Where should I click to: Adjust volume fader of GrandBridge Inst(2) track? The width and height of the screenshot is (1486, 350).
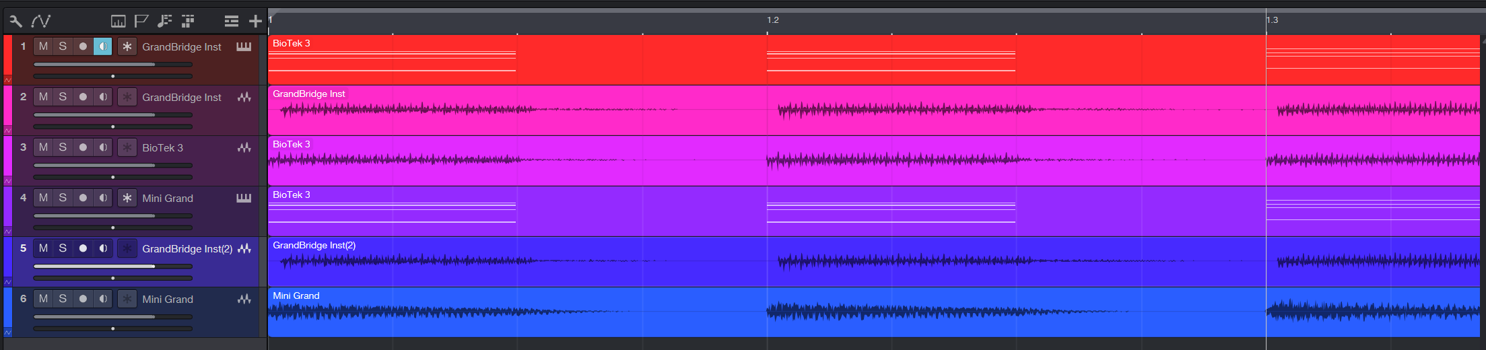(x=113, y=267)
